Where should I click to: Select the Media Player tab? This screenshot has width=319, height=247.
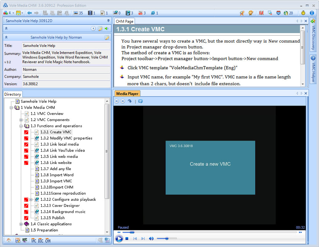(x=127, y=94)
